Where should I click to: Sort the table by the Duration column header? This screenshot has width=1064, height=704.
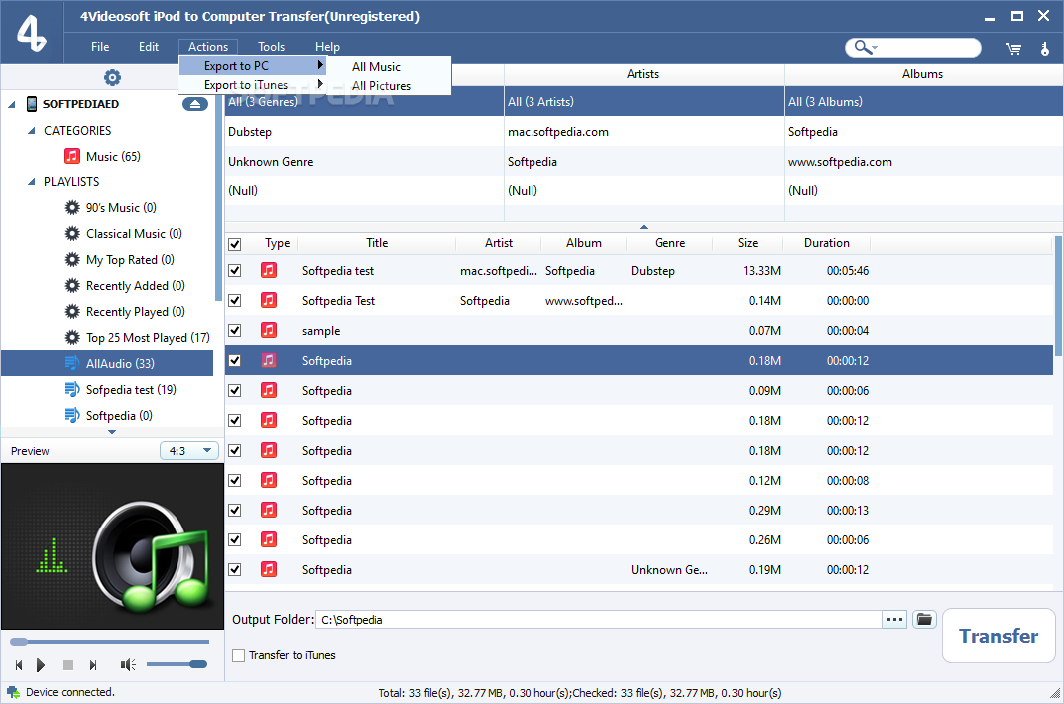click(x=827, y=243)
